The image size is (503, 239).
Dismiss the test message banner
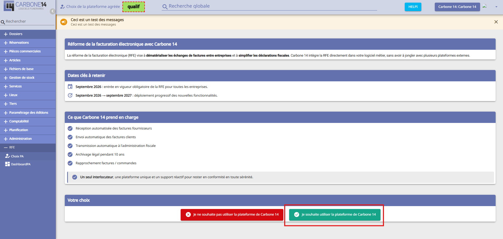pos(496,22)
